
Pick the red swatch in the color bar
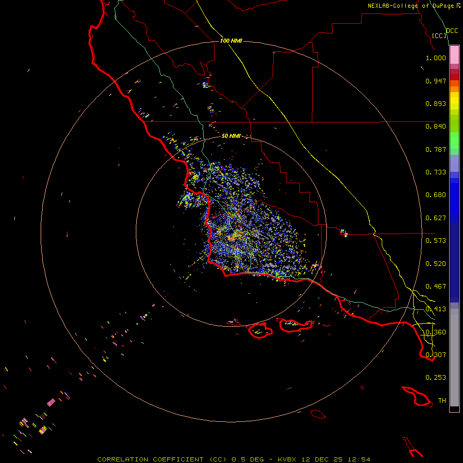click(x=454, y=77)
